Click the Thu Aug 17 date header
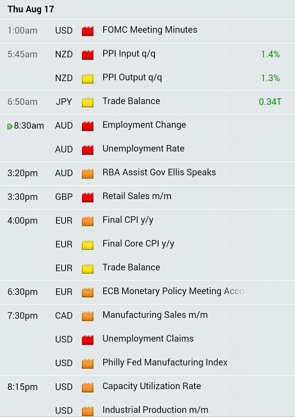 [x=31, y=9]
